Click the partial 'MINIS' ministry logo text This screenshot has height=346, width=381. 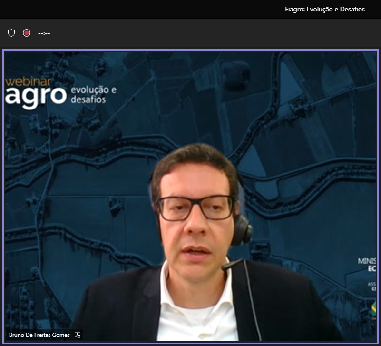point(367,261)
